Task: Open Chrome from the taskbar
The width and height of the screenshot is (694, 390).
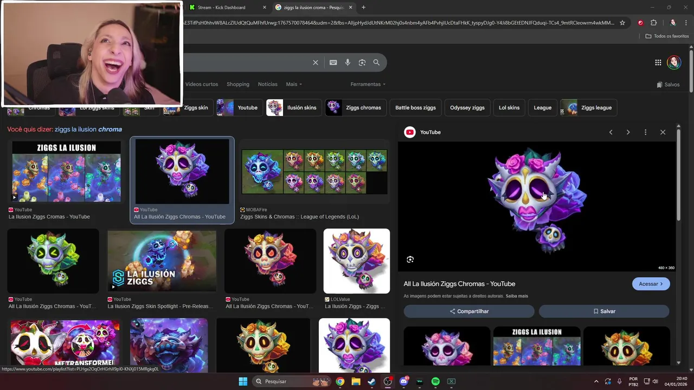Action: click(340, 381)
